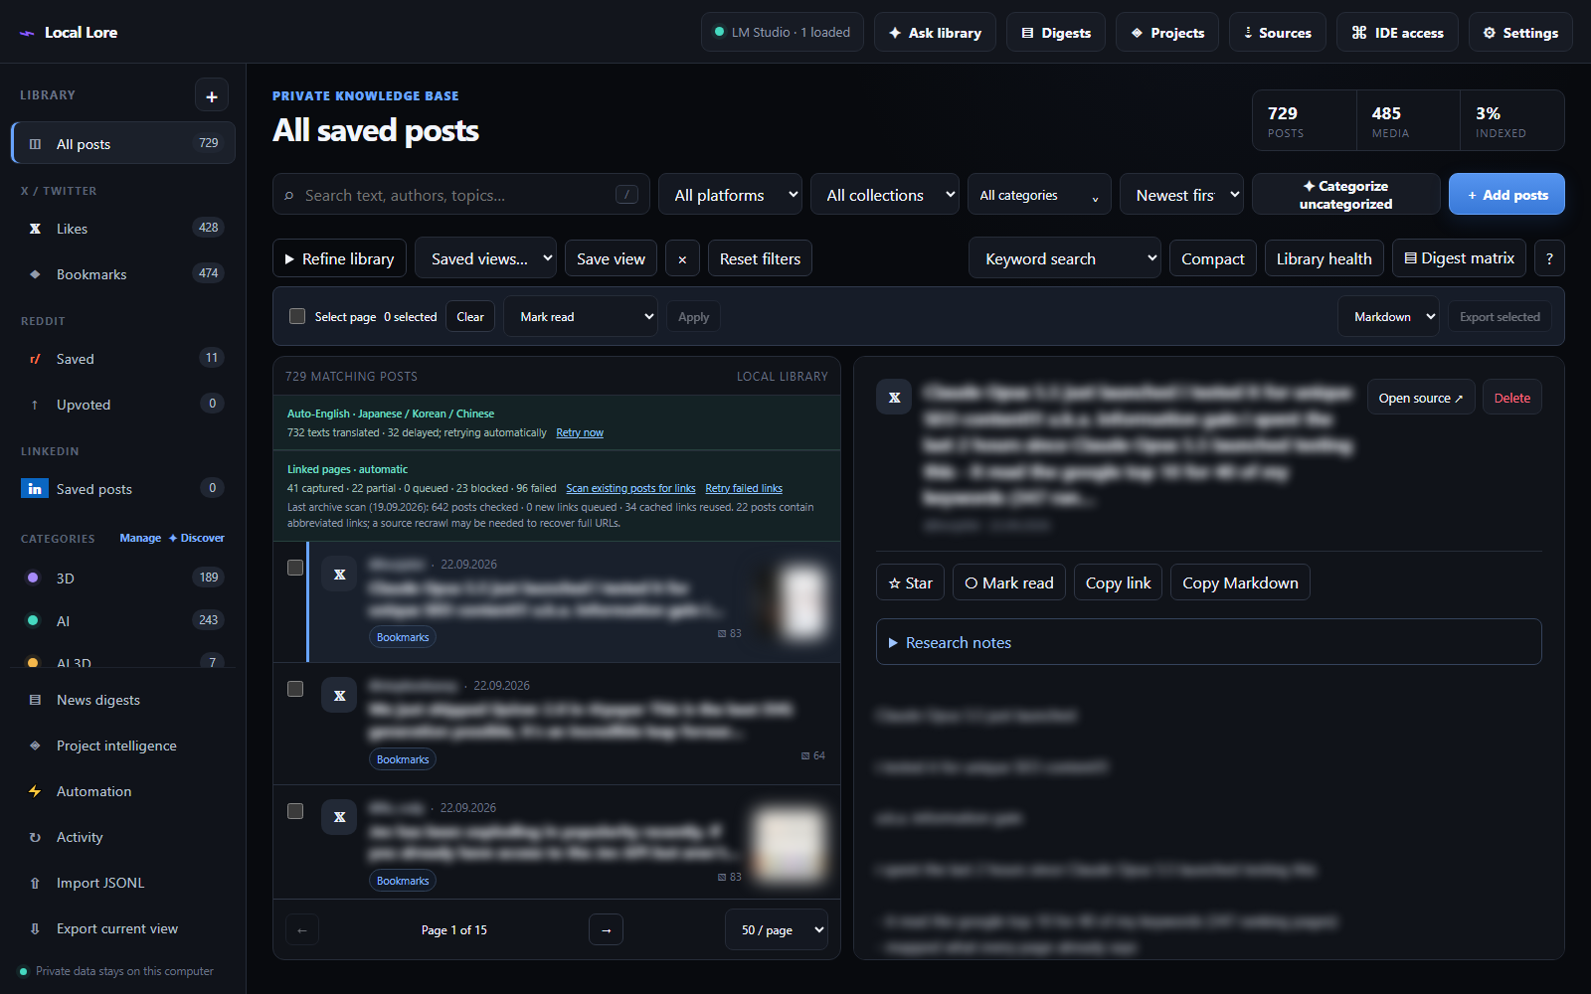Open the Newest first sort dropdown
Viewport: 1591px width, 994px height.
click(1181, 195)
